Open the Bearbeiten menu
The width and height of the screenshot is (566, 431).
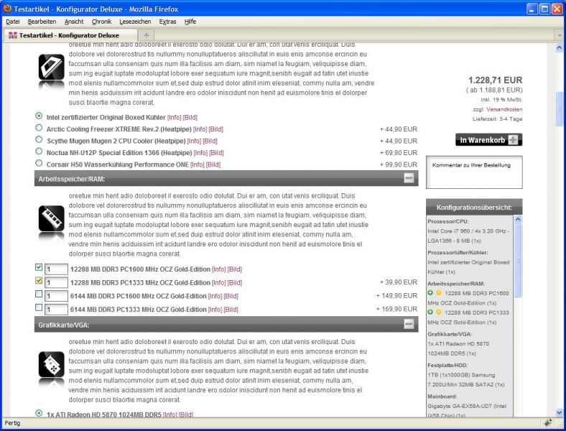[42, 22]
